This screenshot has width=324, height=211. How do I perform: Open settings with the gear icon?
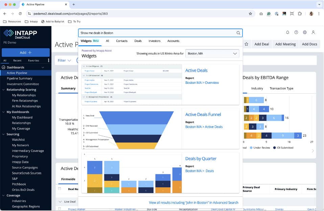coord(305,32)
